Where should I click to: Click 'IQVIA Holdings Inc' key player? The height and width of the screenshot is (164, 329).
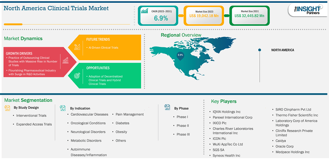[226, 112]
